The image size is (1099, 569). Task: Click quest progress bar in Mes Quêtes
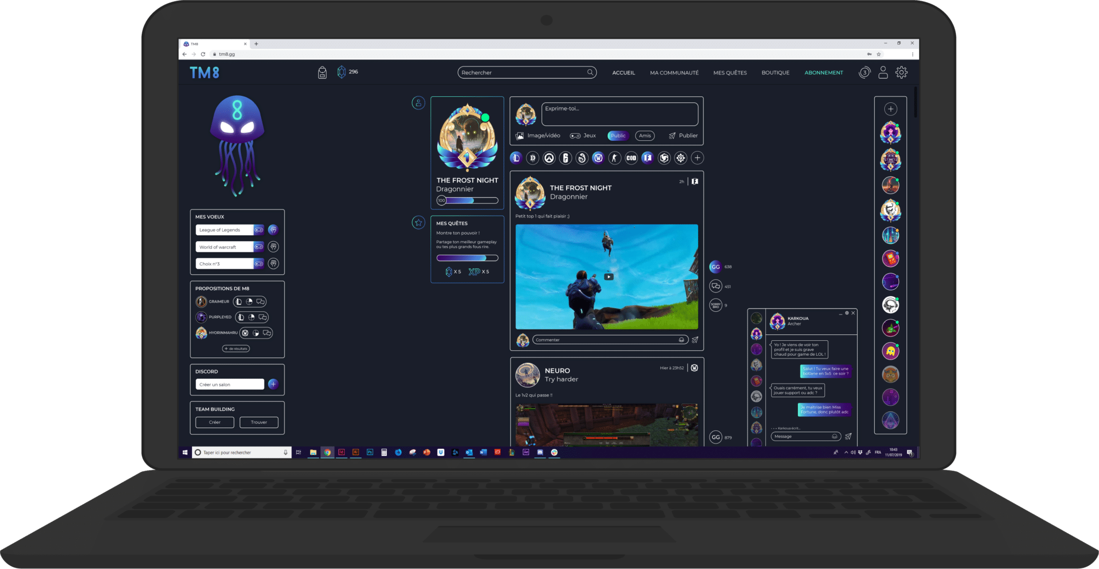click(467, 258)
